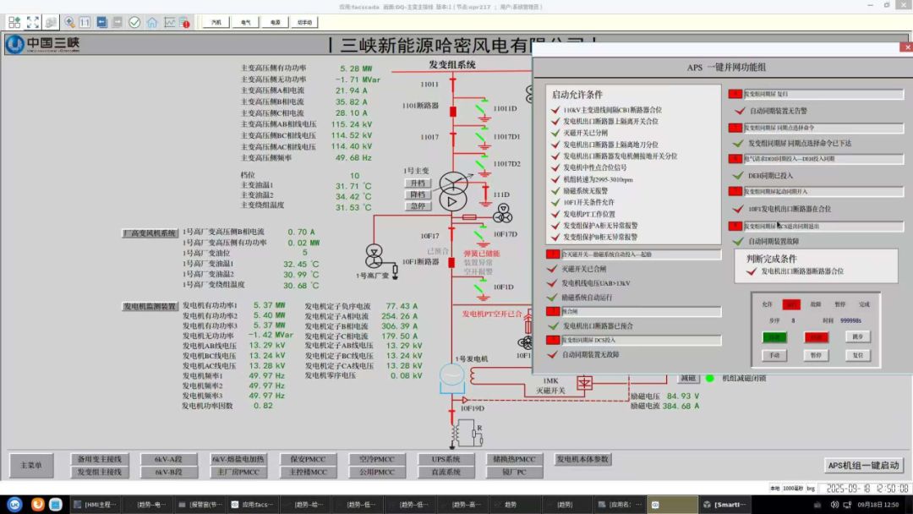Click checkmark beside 励磁系统自动运行
913x514 pixels.
[552, 298]
